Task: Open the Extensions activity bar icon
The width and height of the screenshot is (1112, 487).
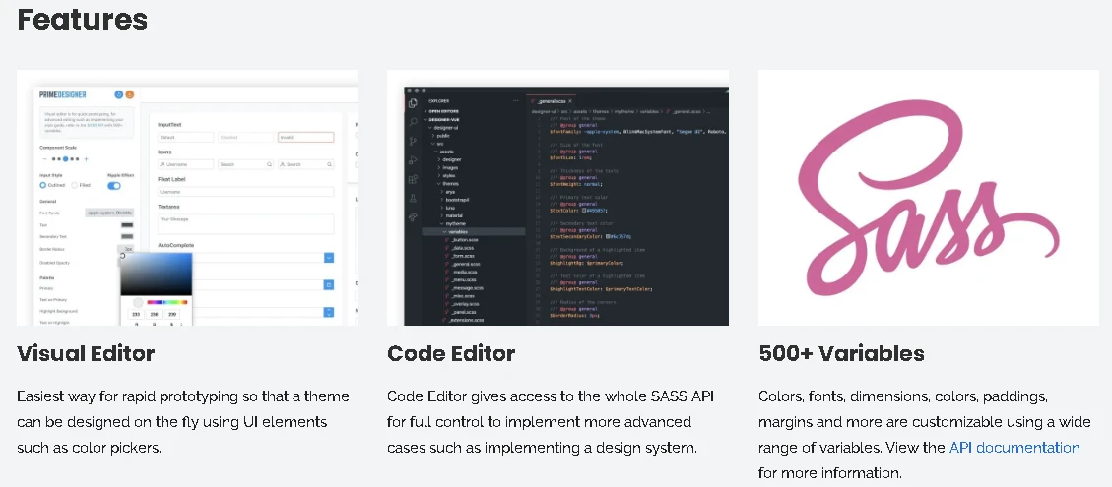Action: (413, 179)
